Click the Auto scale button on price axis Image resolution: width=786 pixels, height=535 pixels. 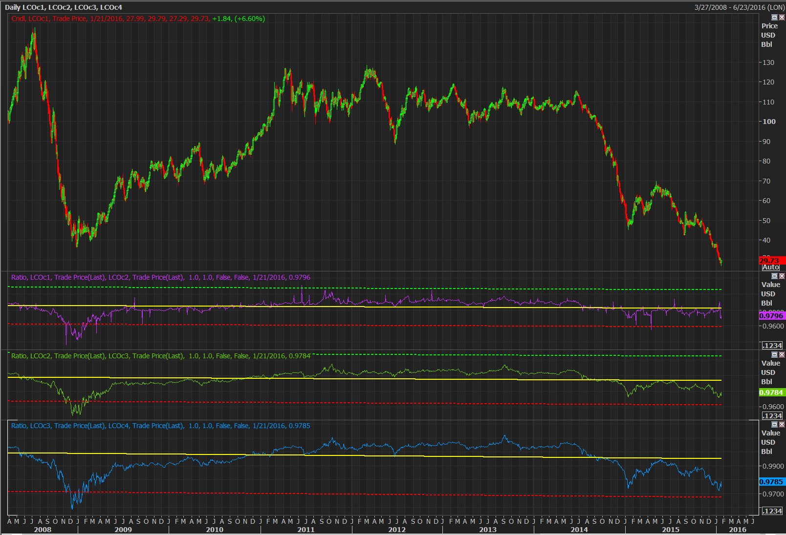tap(771, 267)
